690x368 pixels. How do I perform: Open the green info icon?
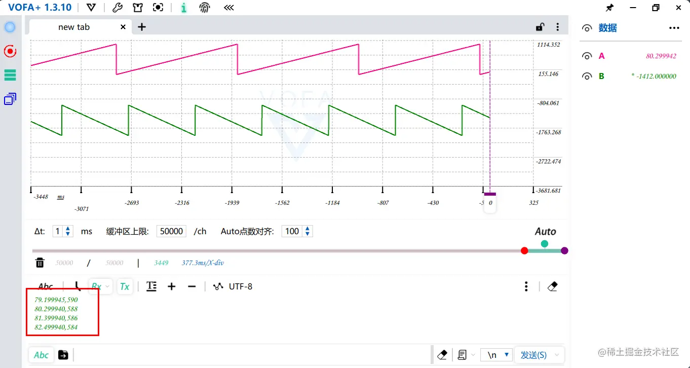click(x=183, y=8)
